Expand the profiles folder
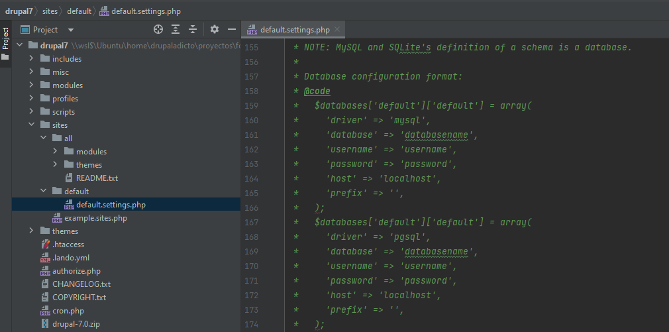This screenshot has height=332, width=669. (31, 98)
